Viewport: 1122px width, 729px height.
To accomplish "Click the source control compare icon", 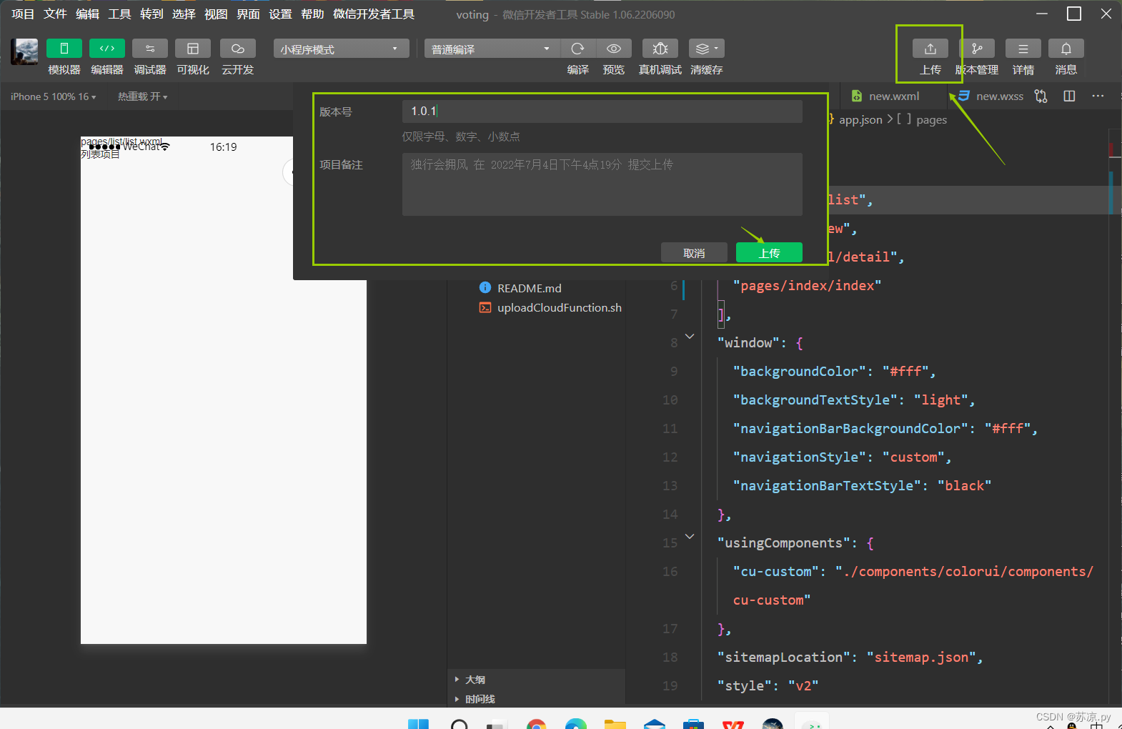I will point(1041,96).
